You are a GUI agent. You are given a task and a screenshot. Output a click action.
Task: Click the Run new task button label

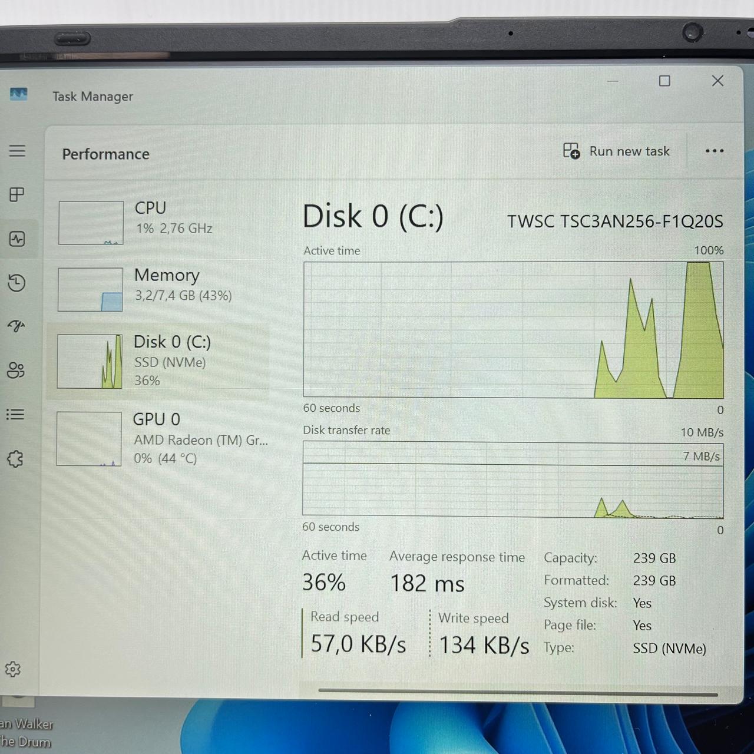point(629,151)
